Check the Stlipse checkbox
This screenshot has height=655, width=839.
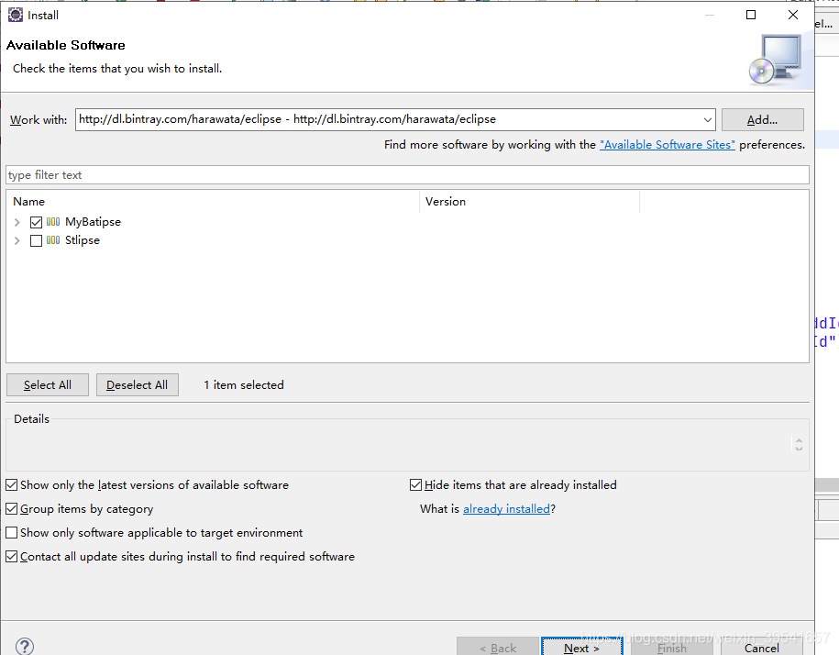click(36, 240)
